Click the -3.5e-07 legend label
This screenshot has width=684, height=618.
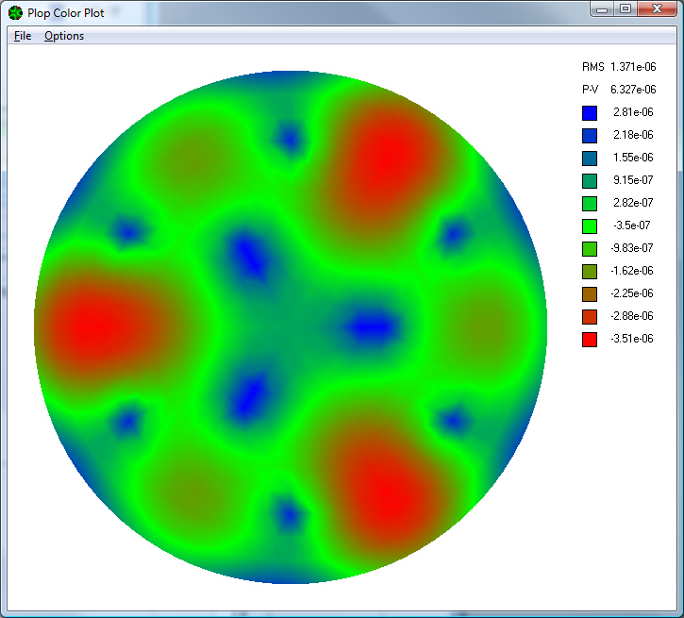tap(632, 225)
